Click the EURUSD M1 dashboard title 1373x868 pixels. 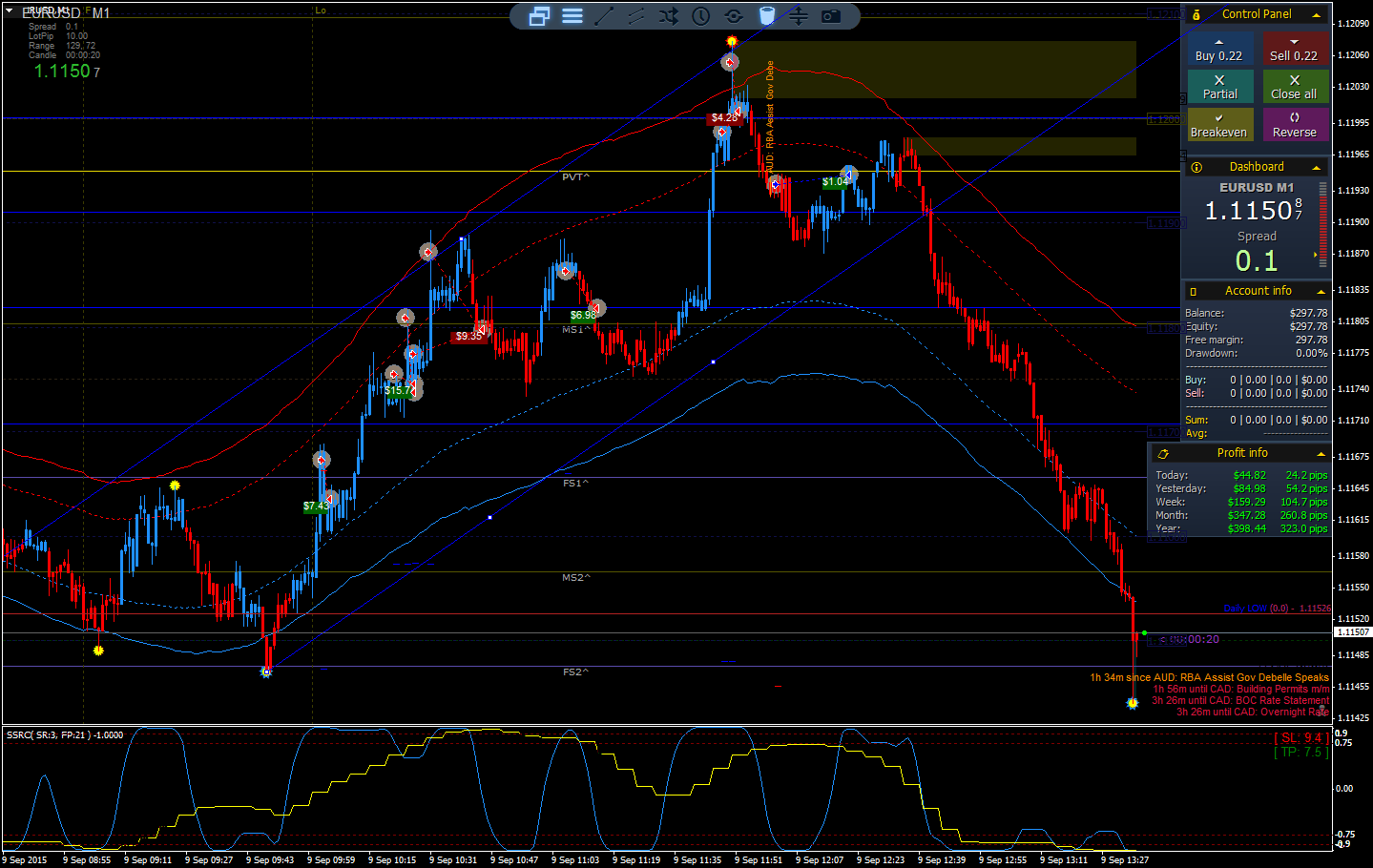click(x=1257, y=188)
